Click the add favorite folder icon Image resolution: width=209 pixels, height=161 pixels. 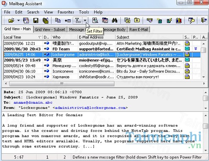click(127, 21)
